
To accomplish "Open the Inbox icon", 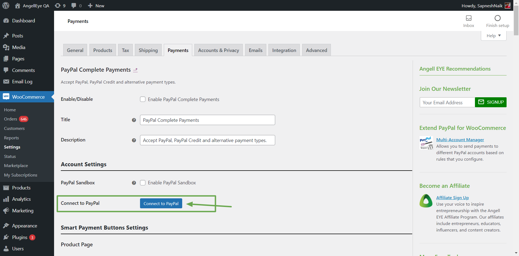I will coord(468,18).
